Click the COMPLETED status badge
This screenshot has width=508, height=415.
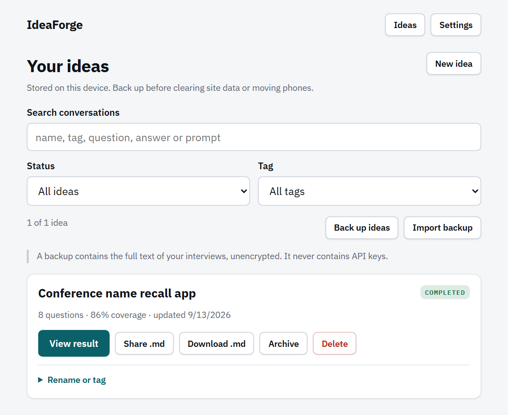(x=445, y=293)
